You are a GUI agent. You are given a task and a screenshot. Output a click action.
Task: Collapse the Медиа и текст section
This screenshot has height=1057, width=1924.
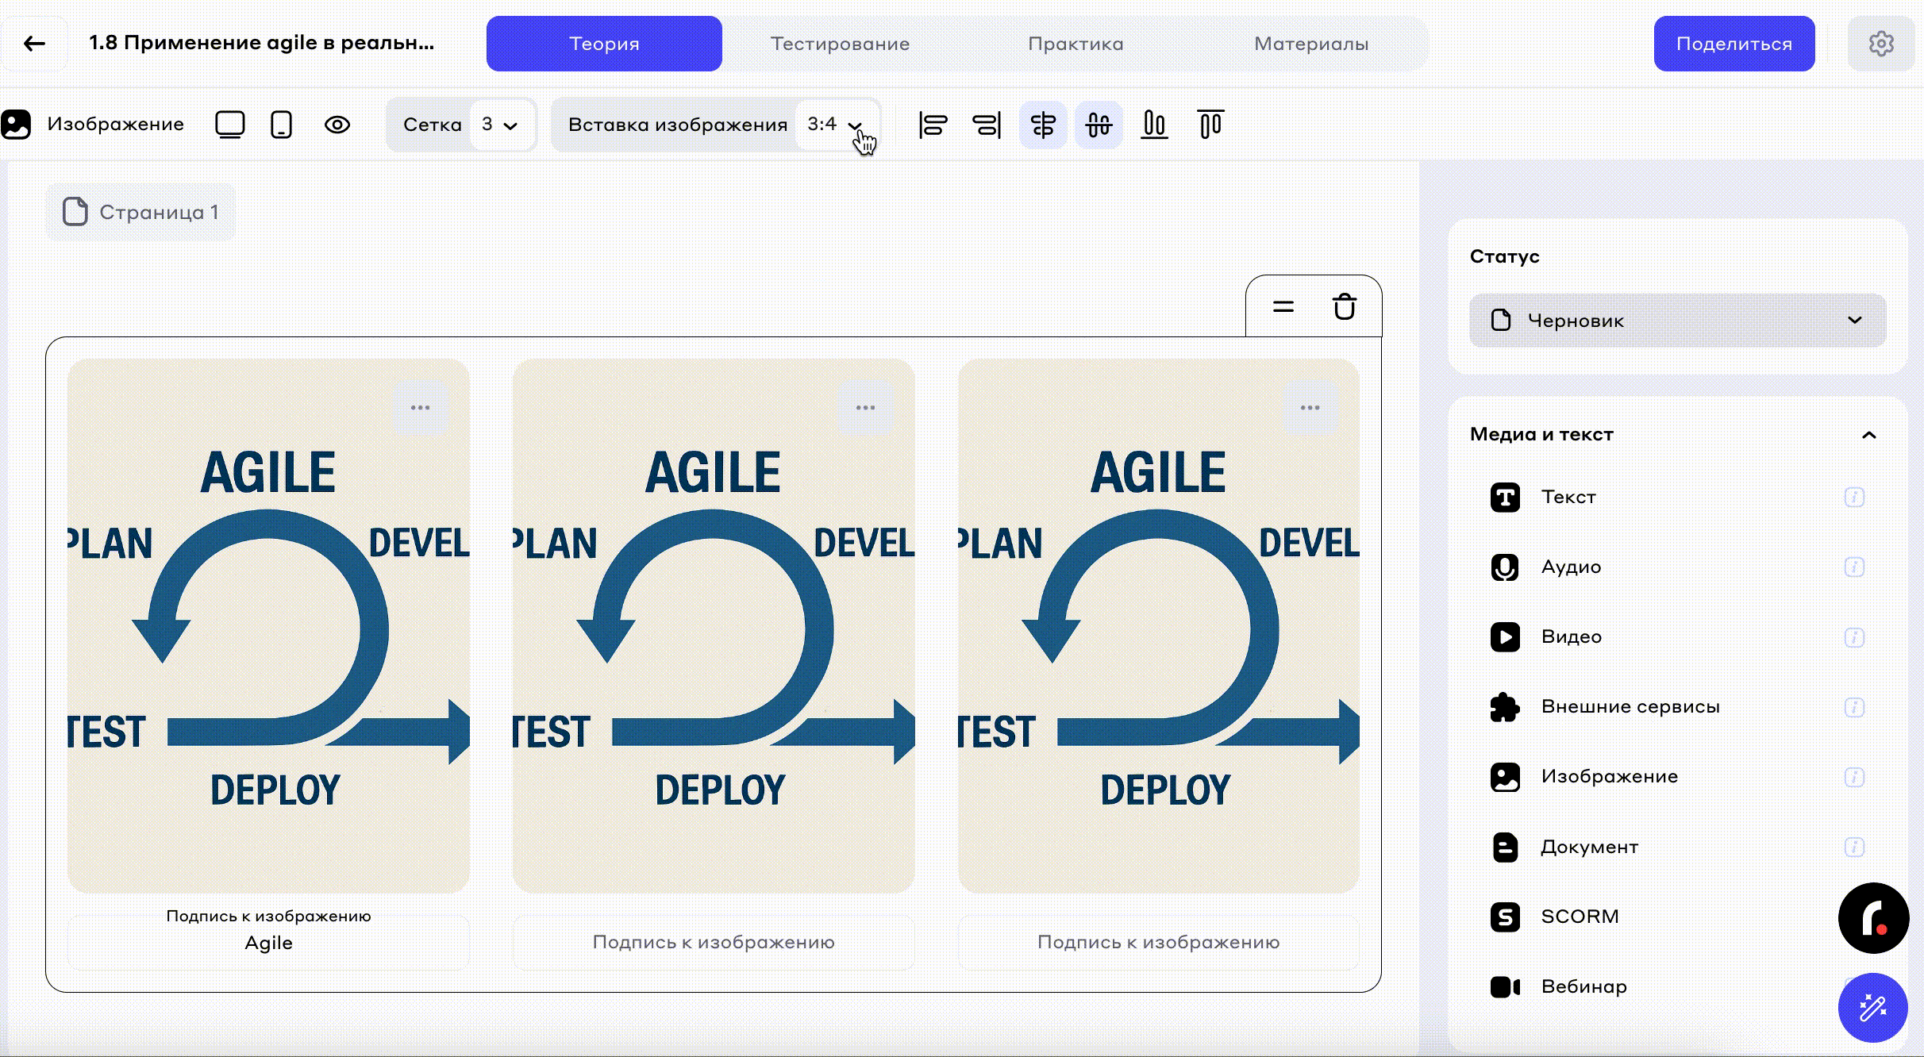coord(1868,435)
